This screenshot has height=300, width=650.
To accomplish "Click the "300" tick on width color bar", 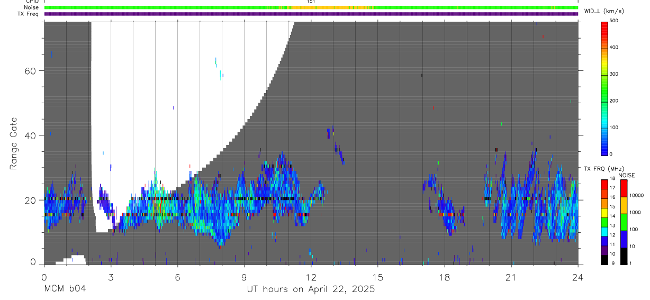I will tap(614, 74).
